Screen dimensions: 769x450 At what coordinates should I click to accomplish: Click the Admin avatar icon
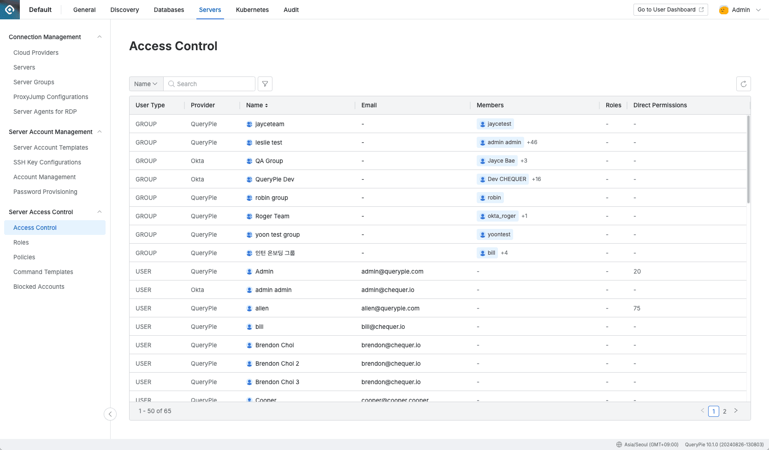(723, 9)
